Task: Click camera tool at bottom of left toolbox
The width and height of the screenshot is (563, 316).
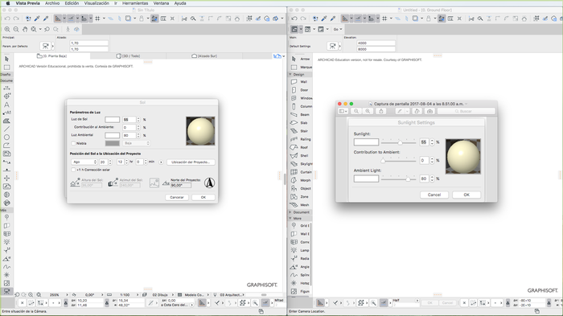Action: [x=6, y=291]
